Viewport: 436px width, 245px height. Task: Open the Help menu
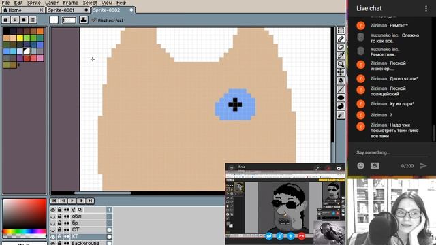pos(121,3)
